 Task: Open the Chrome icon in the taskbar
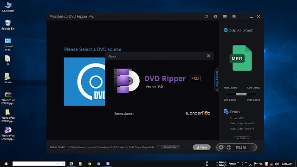(x=90, y=164)
